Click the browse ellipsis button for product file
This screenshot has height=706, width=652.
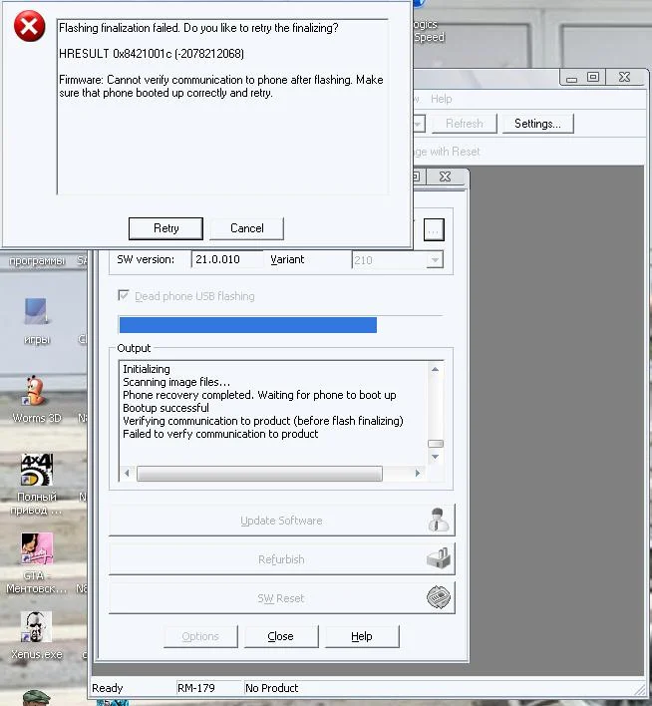click(434, 230)
